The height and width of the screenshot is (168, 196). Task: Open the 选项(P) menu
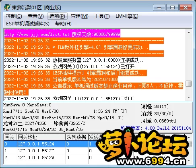[57, 16]
